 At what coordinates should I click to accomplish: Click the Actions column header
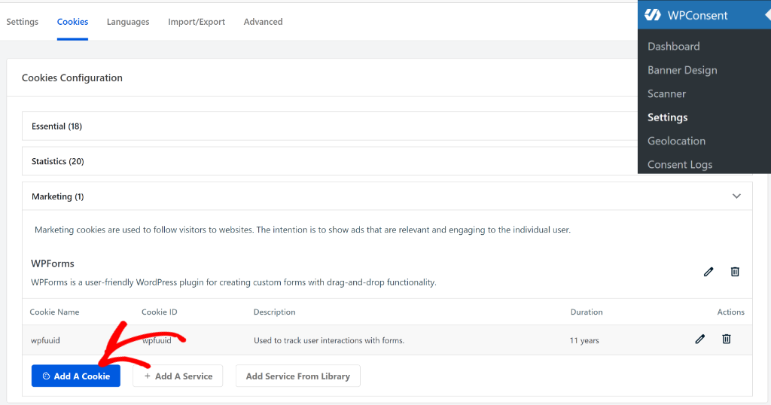[730, 312]
